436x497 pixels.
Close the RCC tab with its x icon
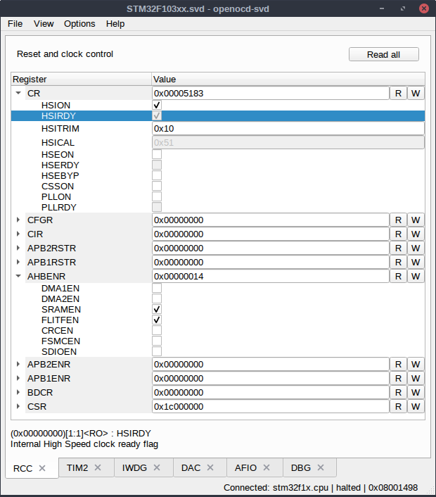(x=42, y=468)
